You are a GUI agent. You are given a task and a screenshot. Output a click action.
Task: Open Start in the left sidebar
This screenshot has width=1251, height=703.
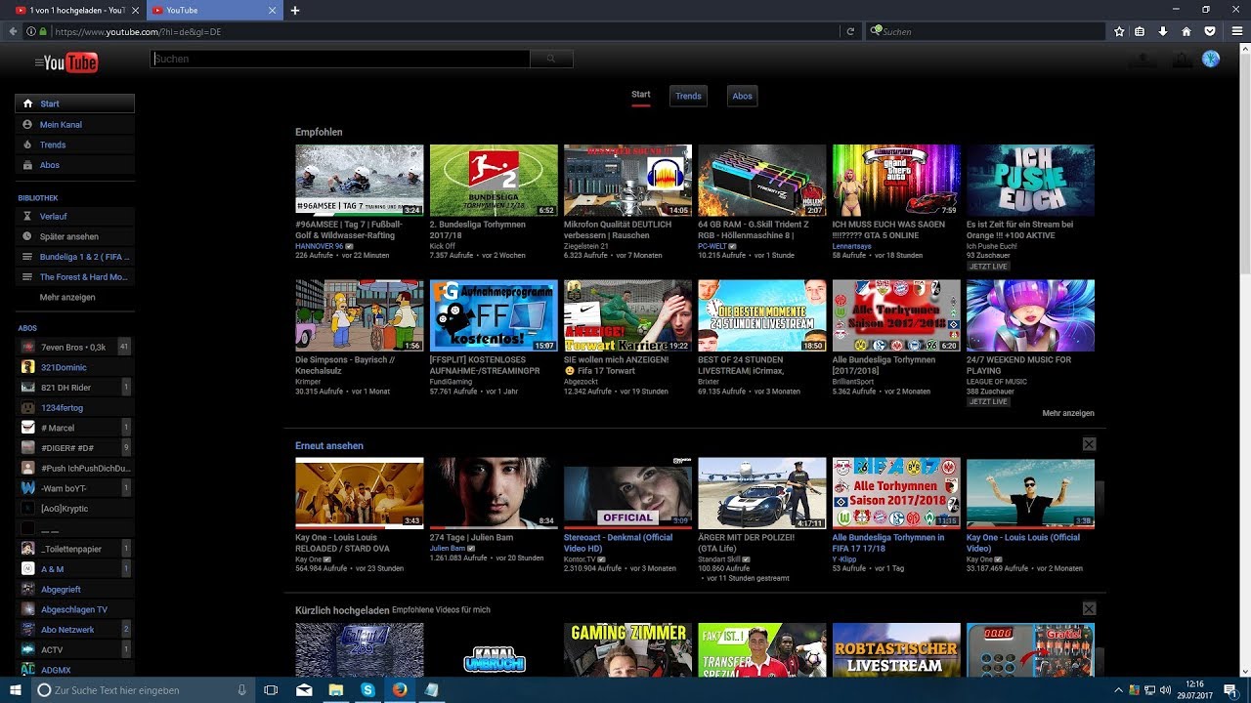click(75, 103)
